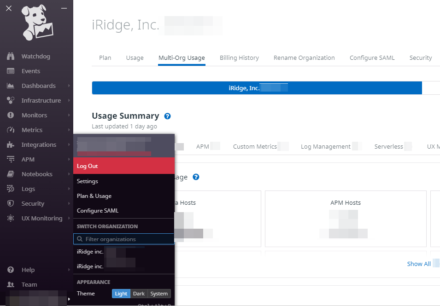Collapse sidebar with the minus icon
This screenshot has height=306, width=440.
tap(64, 8)
